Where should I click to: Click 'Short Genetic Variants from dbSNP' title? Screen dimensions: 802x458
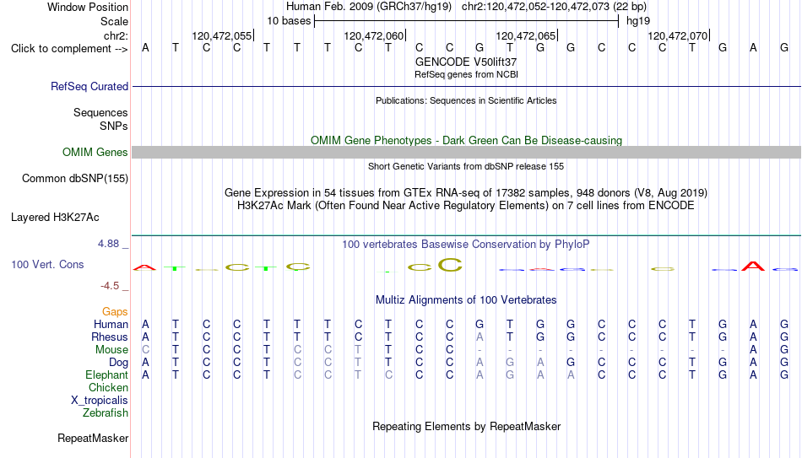[466, 167]
